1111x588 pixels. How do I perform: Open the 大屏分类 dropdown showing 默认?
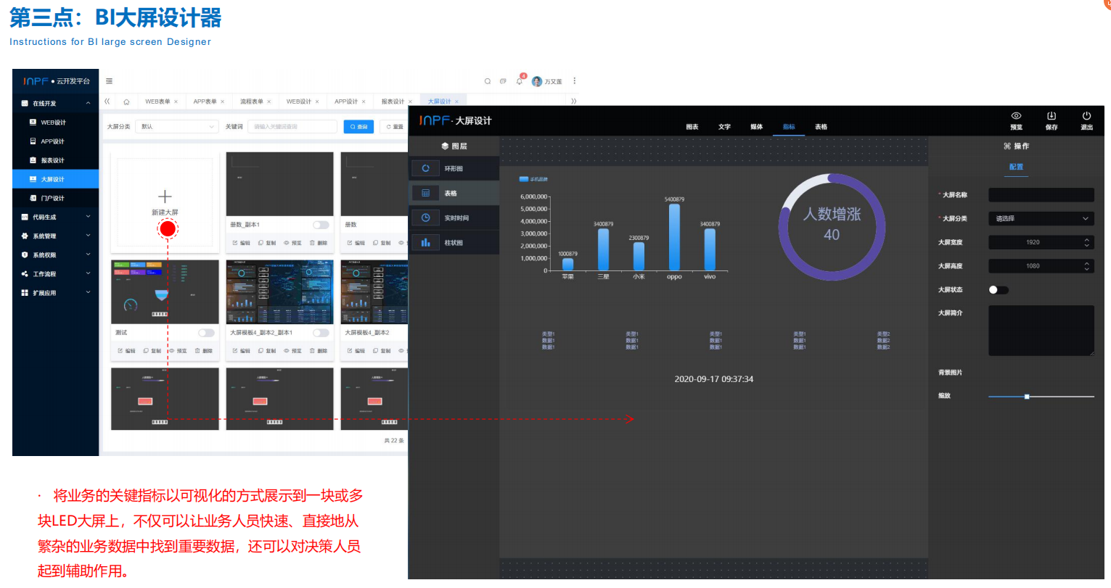176,126
